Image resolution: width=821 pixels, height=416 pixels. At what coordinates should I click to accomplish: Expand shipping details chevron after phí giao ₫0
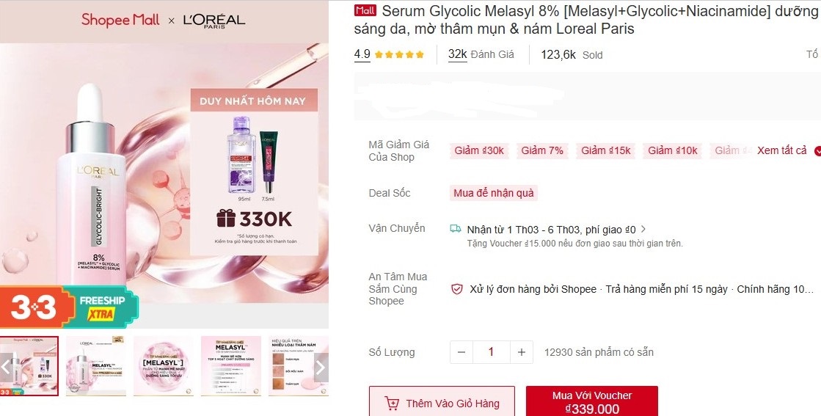tap(643, 229)
